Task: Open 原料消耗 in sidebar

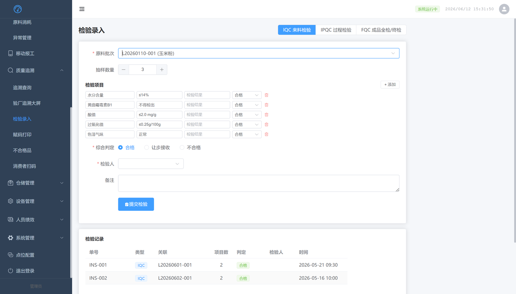Action: pos(22,22)
